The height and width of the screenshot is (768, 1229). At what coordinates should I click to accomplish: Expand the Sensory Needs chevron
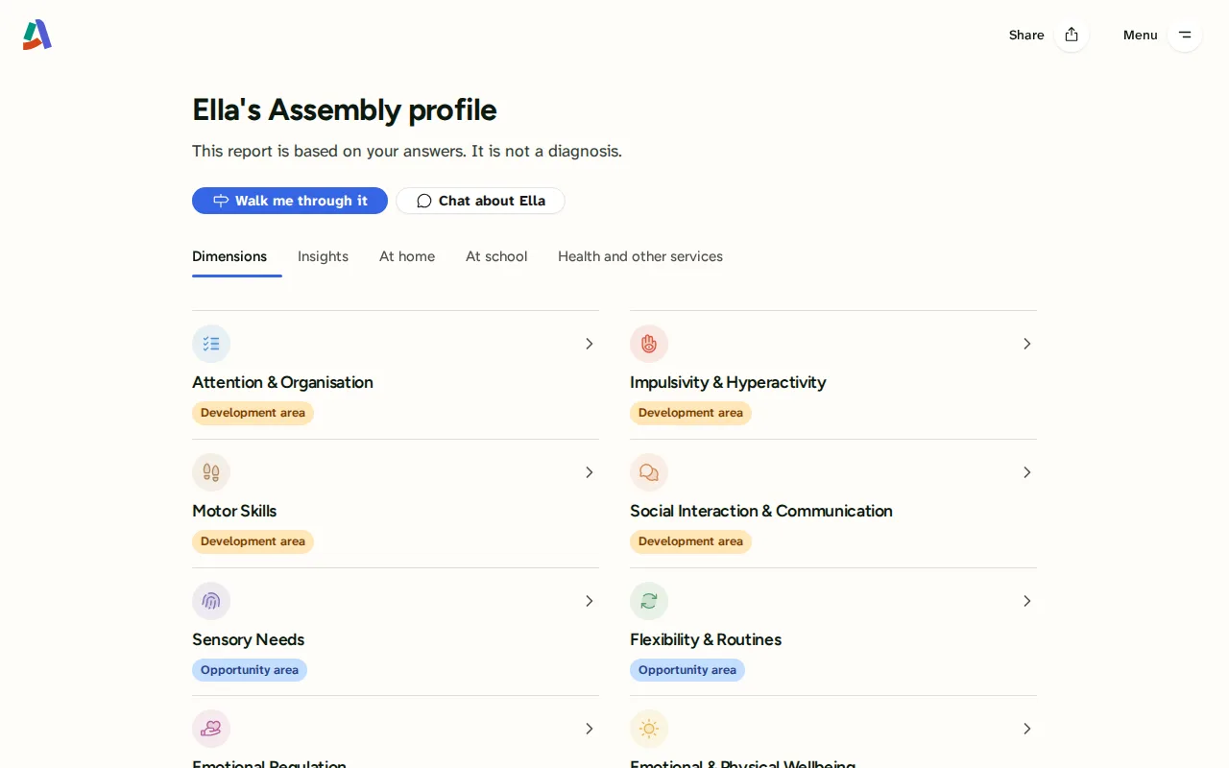click(590, 601)
